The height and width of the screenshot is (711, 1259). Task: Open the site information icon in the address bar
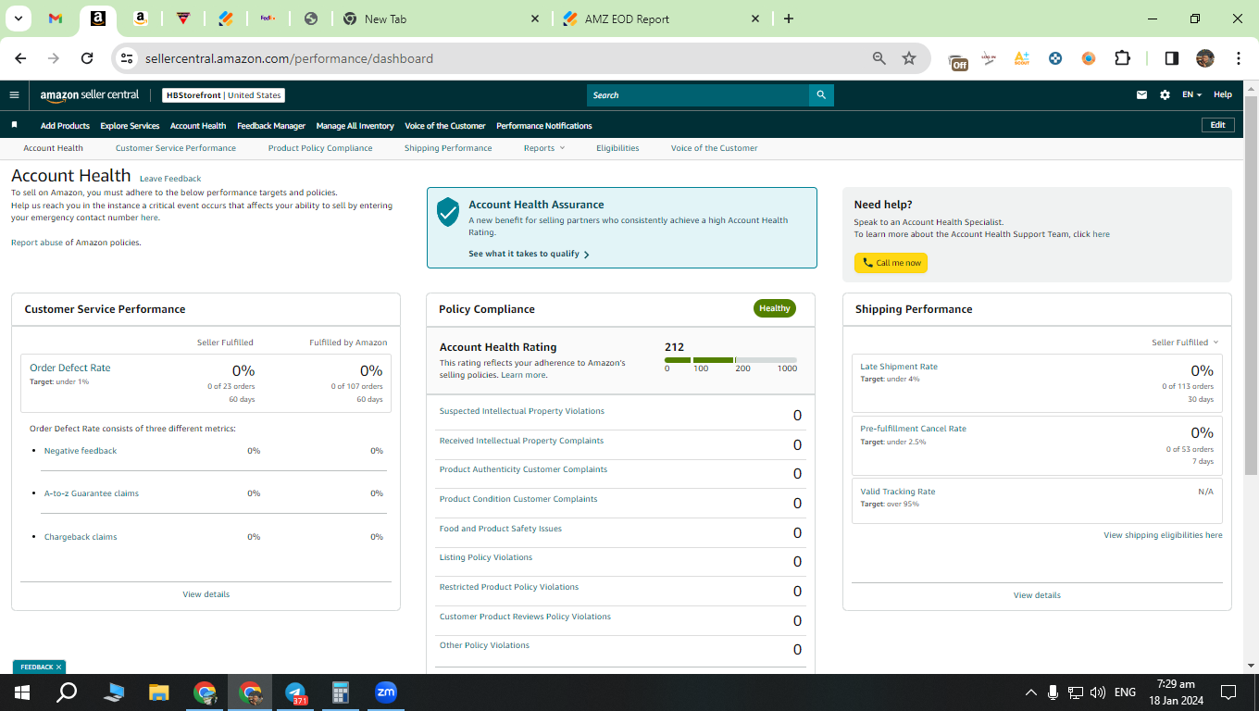[127, 58]
